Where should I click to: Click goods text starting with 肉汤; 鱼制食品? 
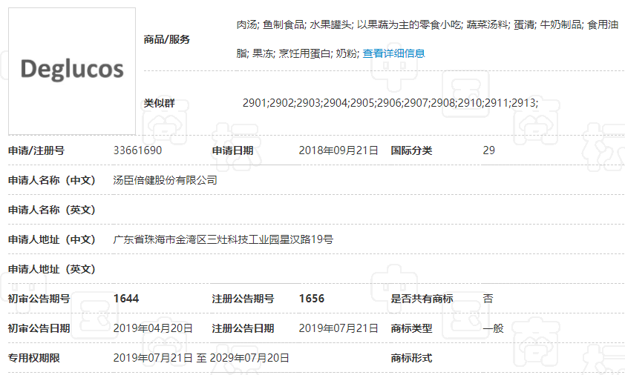click(428, 24)
